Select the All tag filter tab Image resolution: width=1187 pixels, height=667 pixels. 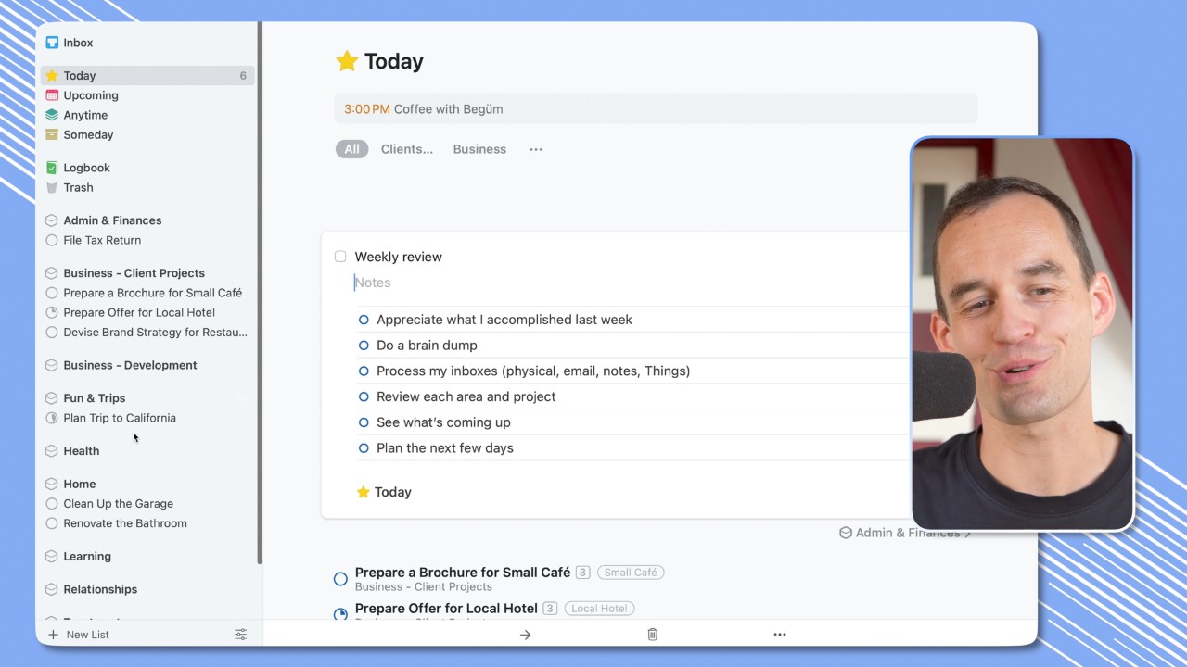point(352,149)
